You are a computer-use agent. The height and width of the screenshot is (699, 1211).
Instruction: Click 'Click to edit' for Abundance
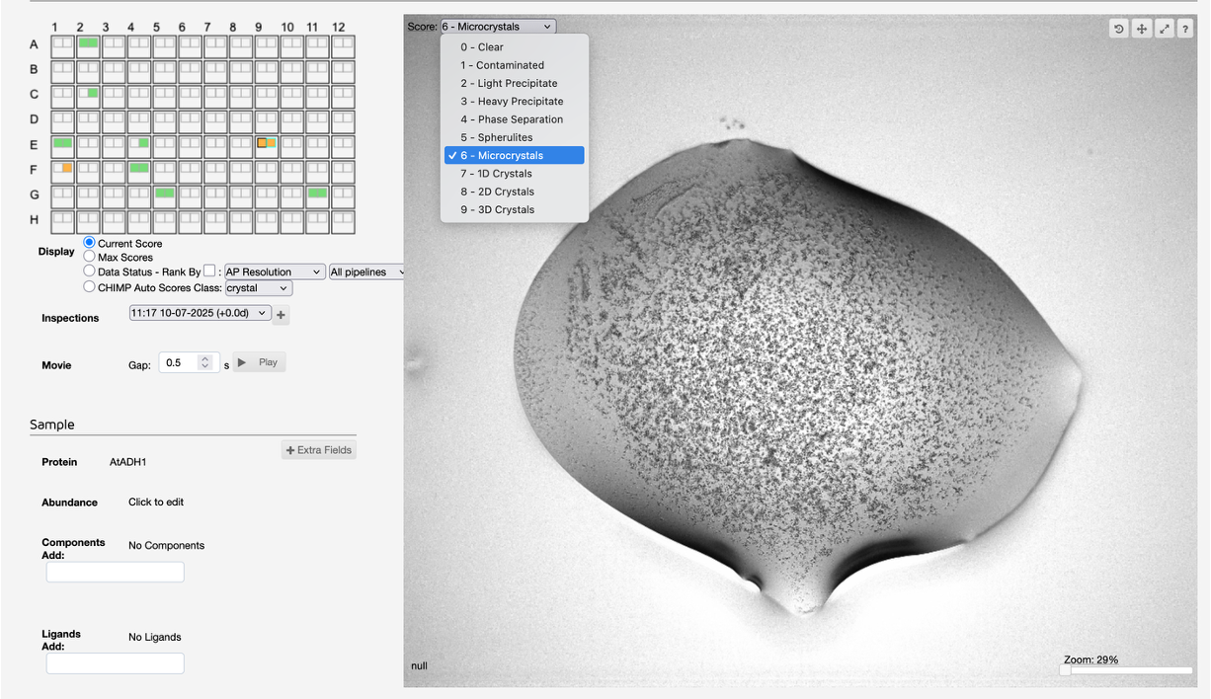point(156,502)
